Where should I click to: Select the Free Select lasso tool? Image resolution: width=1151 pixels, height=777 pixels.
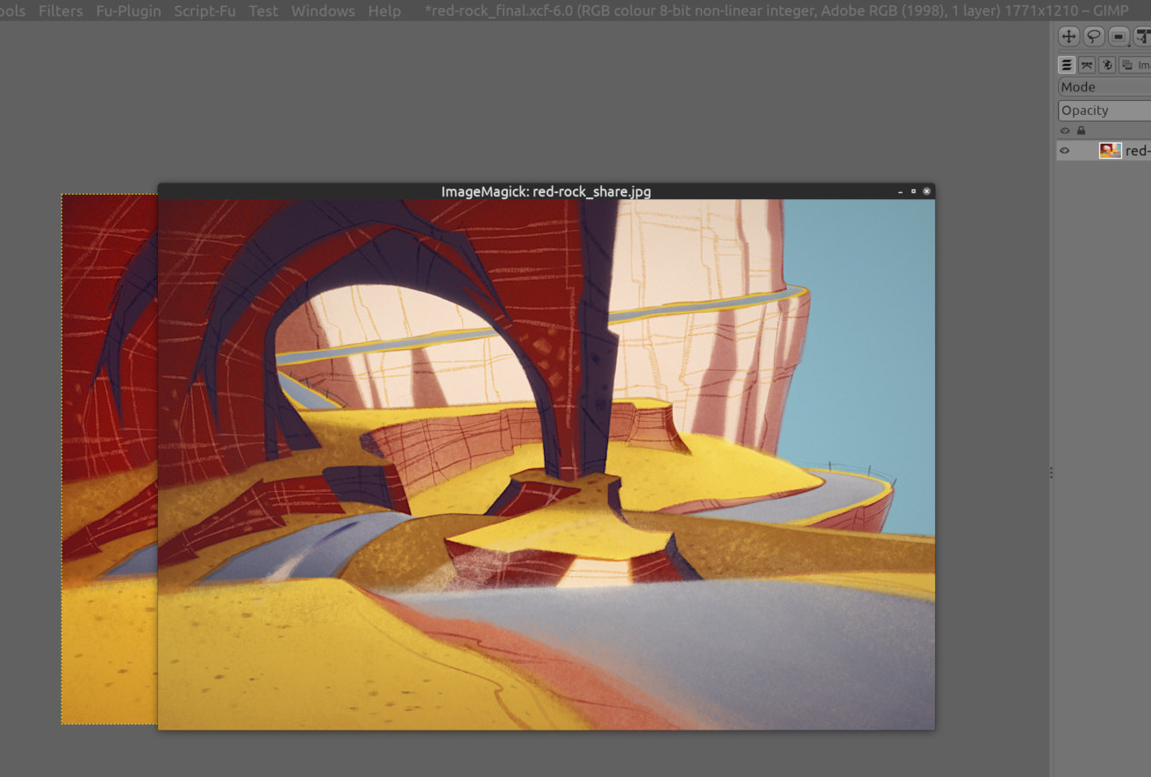click(1093, 36)
